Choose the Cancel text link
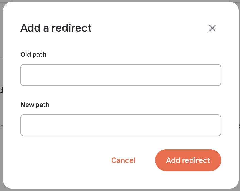This screenshot has width=240, height=191. [123, 160]
